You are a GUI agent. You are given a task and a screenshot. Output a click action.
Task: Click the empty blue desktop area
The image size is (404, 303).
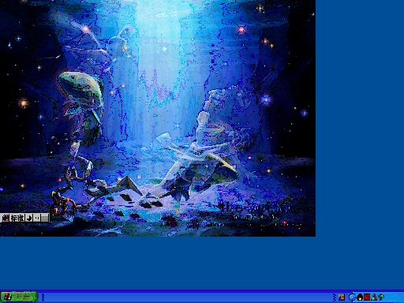tap(360, 132)
